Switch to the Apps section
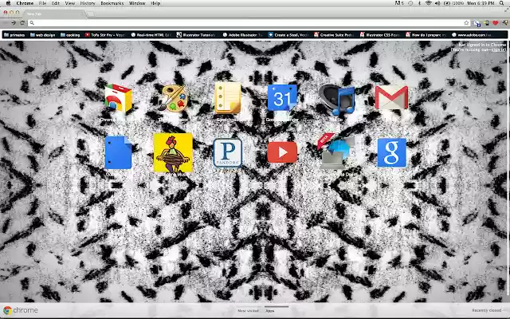 pyautogui.click(x=269, y=311)
